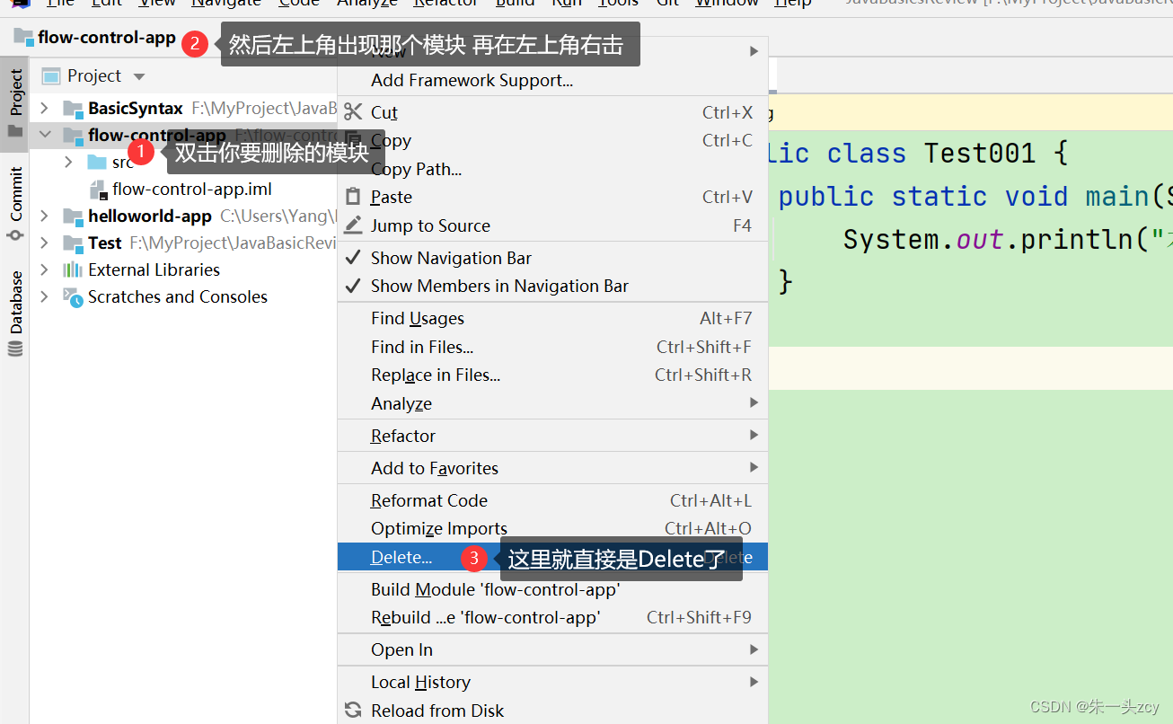Select External Libraries row
This screenshot has height=724, width=1173.
183,269
